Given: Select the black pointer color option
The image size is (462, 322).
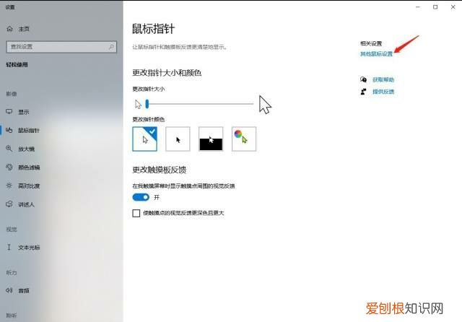Looking at the screenshot, I should coord(178,139).
